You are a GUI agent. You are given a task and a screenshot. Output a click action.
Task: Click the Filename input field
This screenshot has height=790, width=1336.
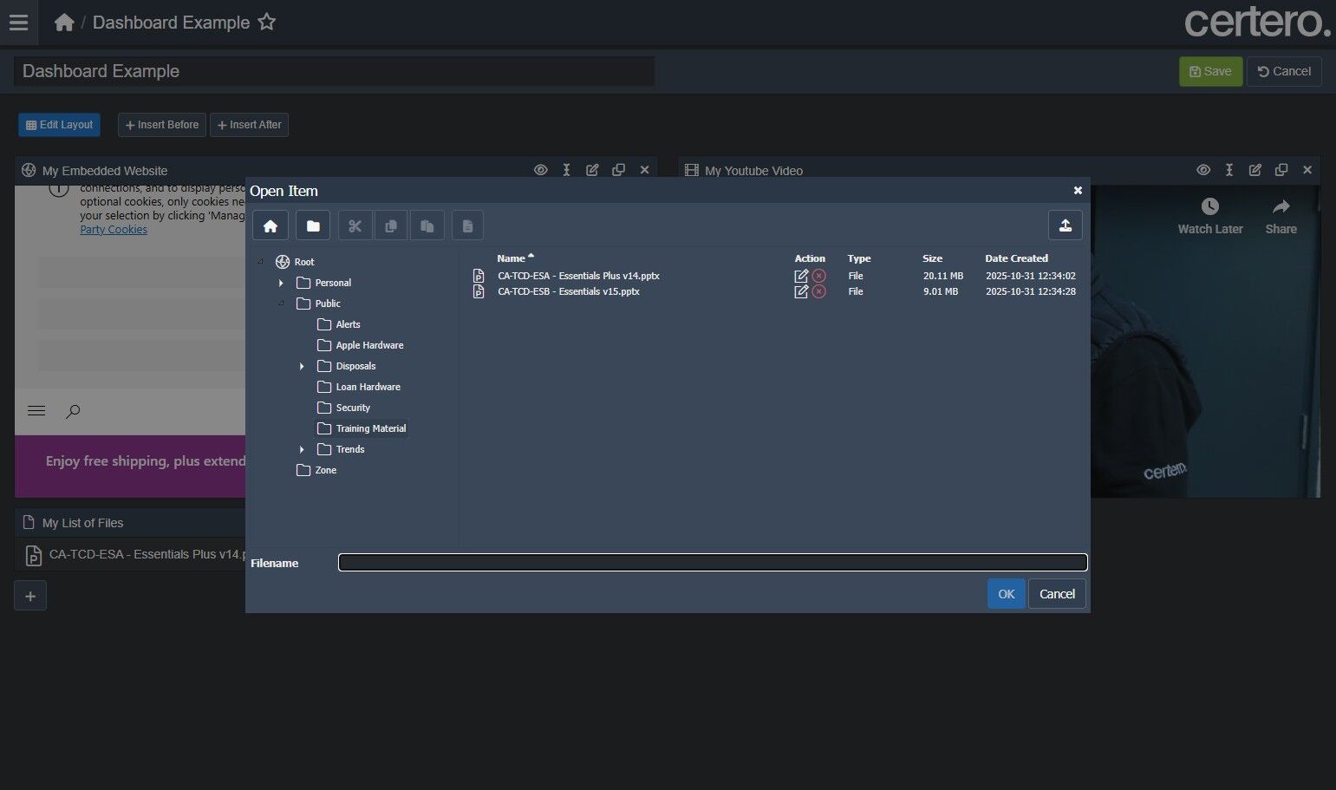(713, 563)
